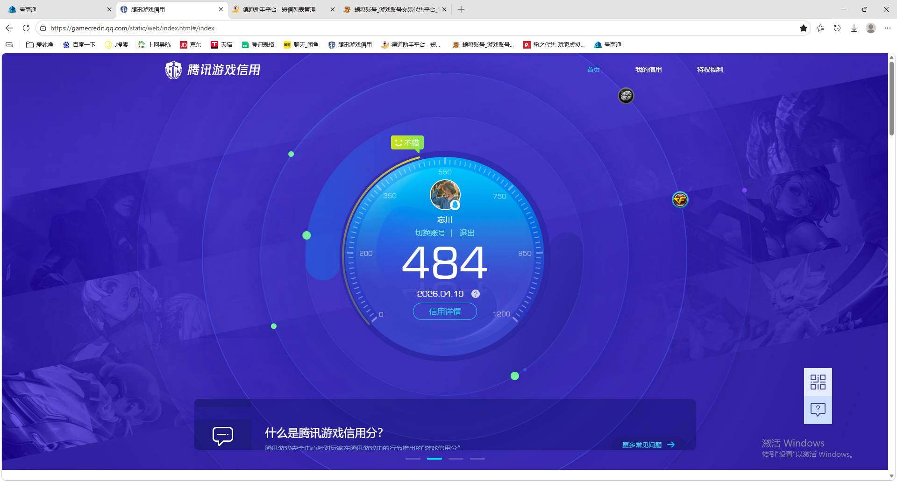Click the browser profile avatar icon
The image size is (897, 482).
(870, 28)
